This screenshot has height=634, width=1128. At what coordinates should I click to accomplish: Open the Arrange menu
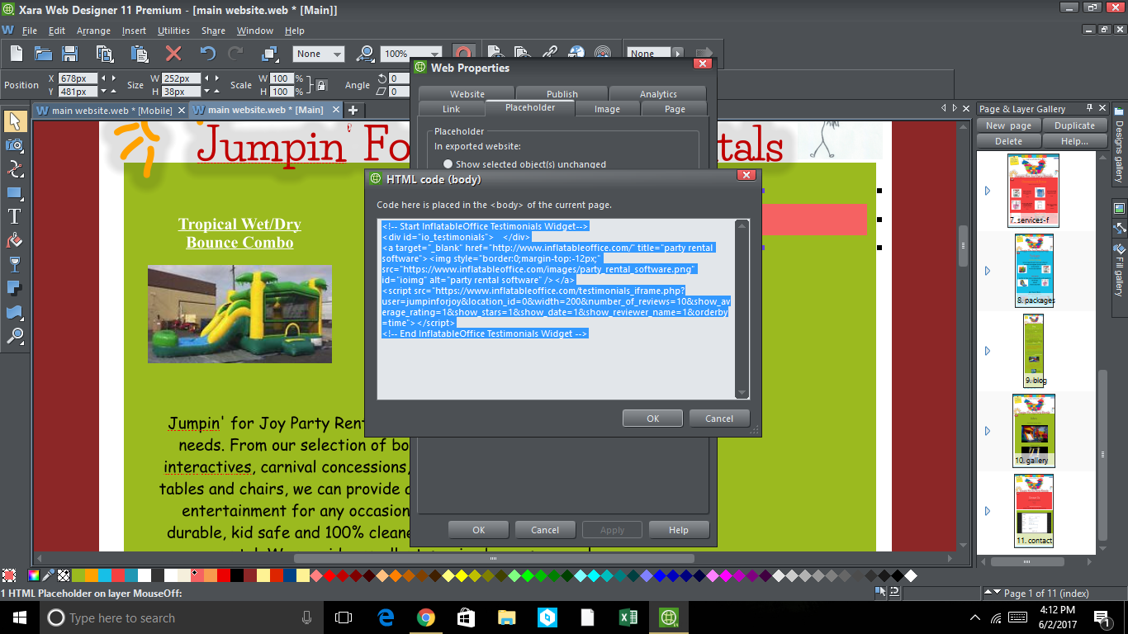(93, 31)
